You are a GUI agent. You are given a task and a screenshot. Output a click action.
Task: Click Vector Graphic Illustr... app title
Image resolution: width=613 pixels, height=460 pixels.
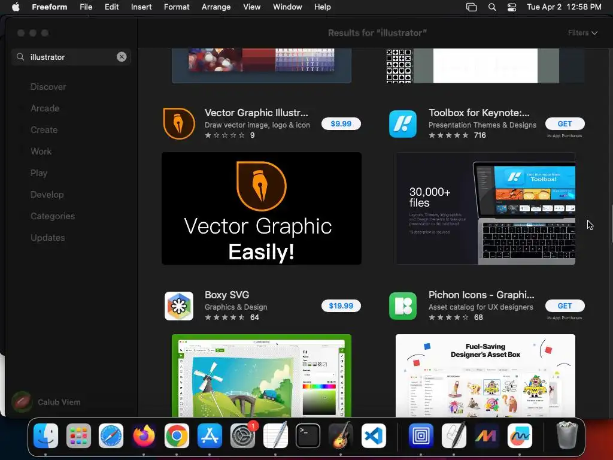click(256, 113)
